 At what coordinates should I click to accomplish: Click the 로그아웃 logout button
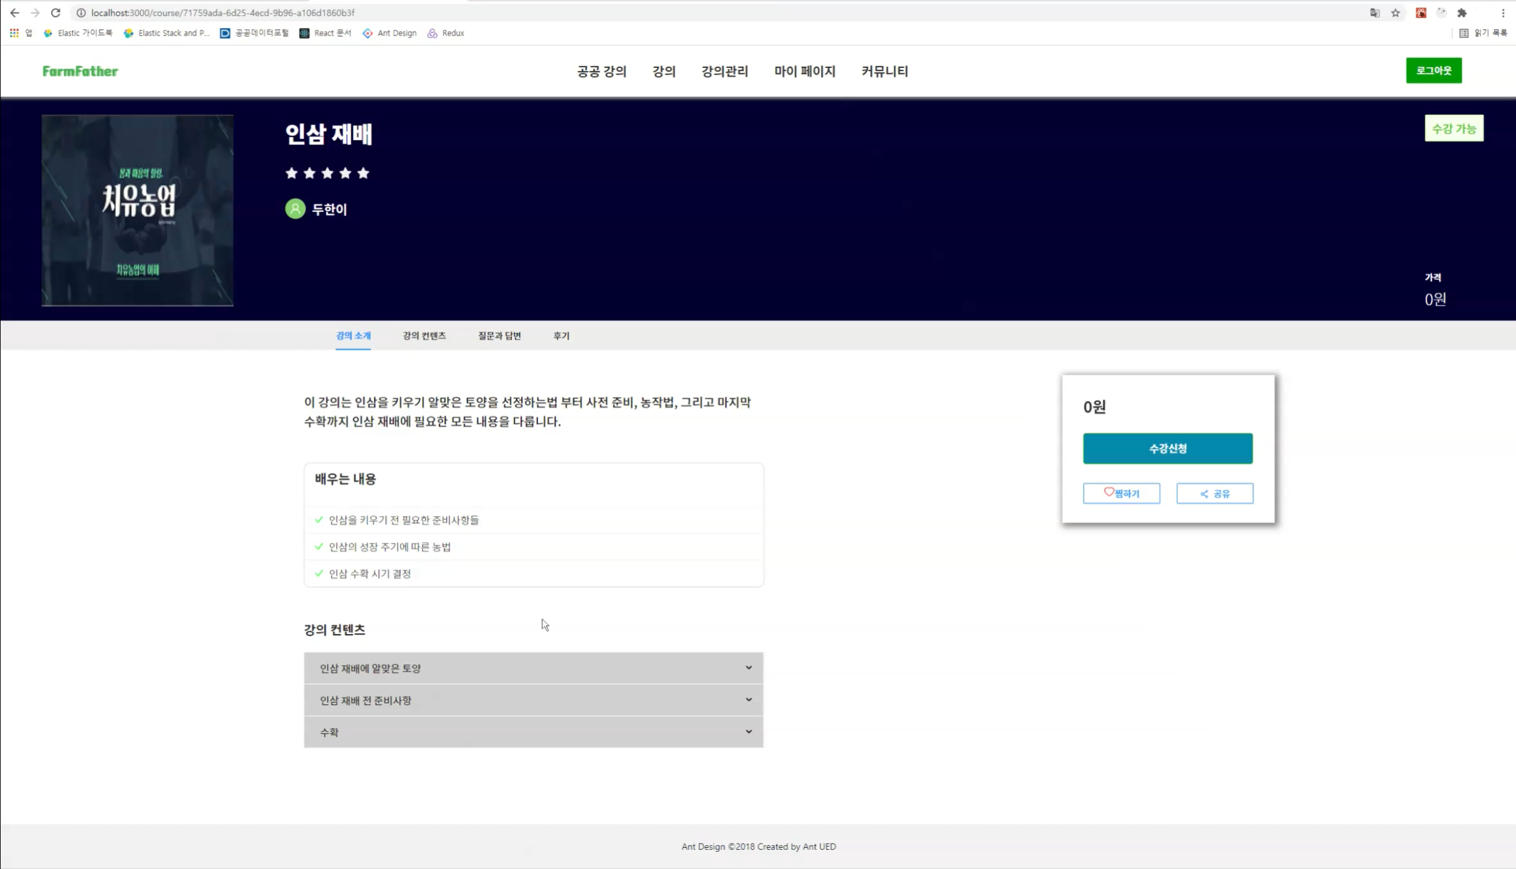click(x=1433, y=70)
